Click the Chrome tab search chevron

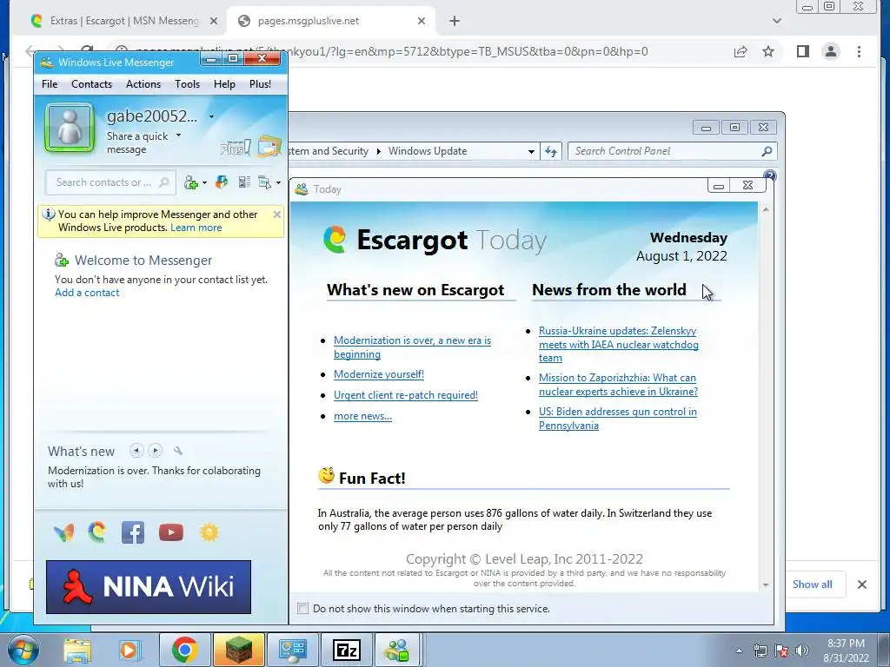pos(777,21)
